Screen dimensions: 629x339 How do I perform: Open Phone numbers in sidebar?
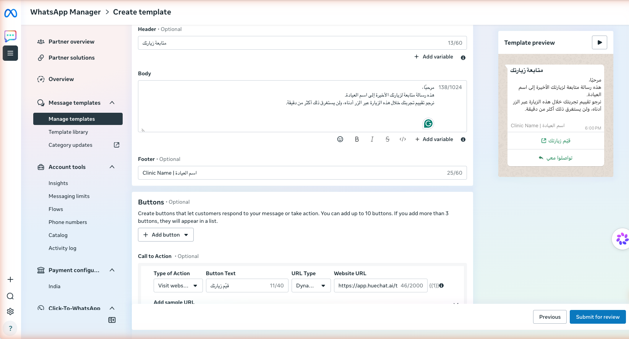(68, 222)
